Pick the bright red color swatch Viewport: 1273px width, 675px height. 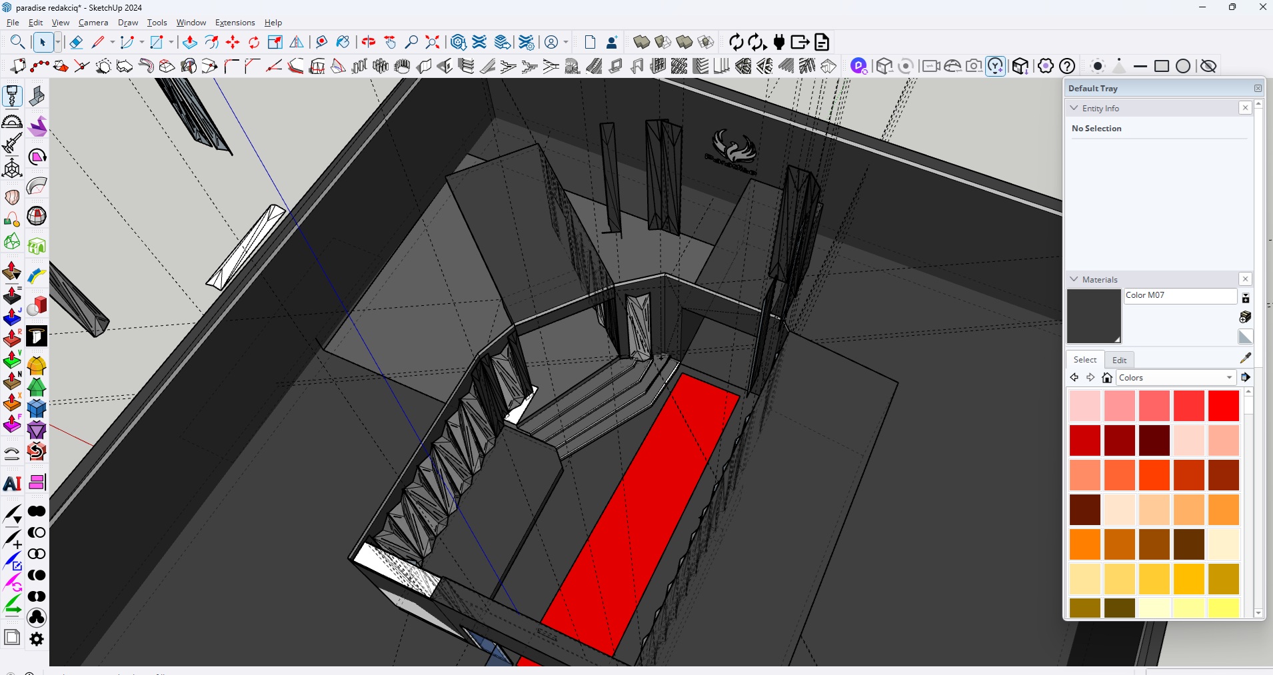point(1224,406)
